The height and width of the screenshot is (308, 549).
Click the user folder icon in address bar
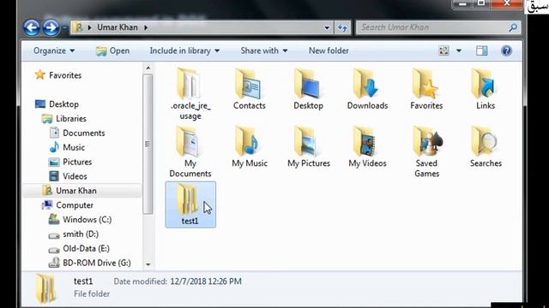coord(78,27)
